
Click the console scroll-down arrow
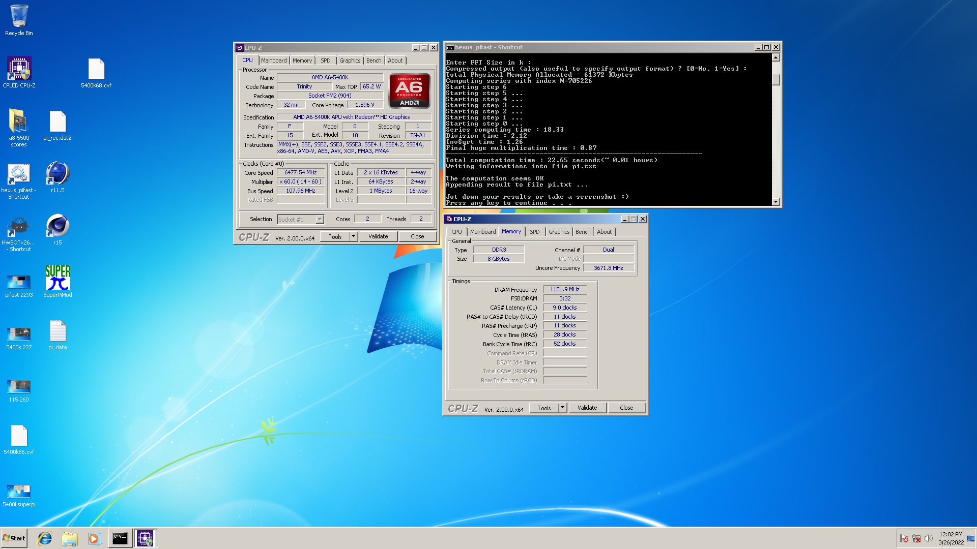point(776,202)
